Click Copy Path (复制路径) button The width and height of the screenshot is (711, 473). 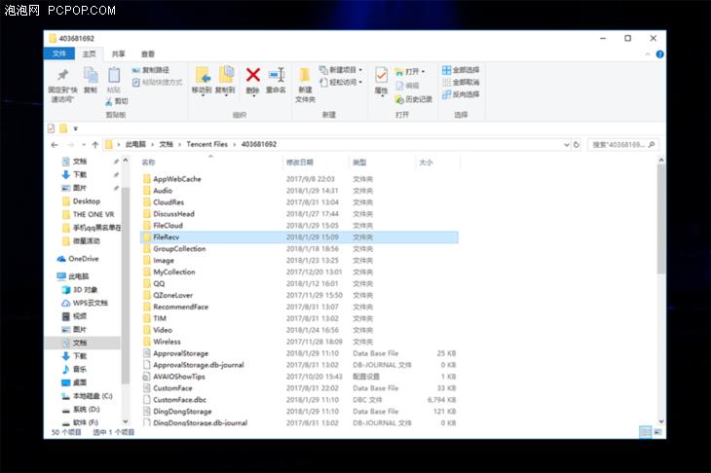[154, 70]
